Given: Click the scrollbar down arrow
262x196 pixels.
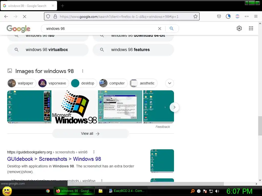Looking at the screenshot, I should (x=260, y=180).
